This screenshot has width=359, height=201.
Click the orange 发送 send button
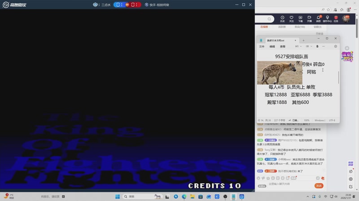(319, 186)
